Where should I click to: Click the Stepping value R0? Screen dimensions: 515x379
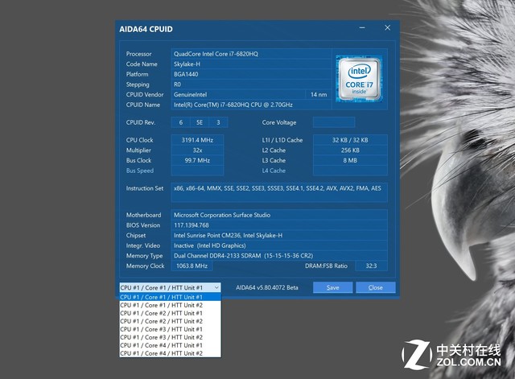[251, 84]
